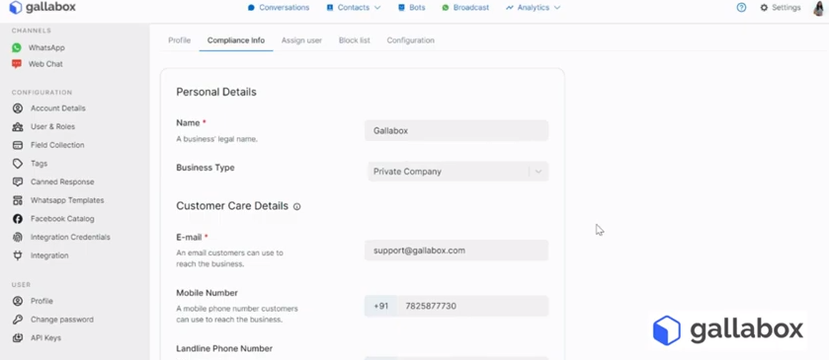
Task: Click the Settings gear icon
Action: pyautogui.click(x=764, y=8)
